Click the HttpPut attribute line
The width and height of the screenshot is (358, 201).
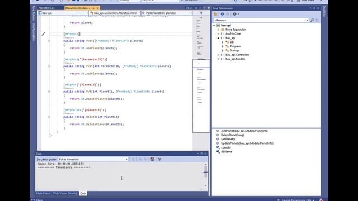point(82,85)
